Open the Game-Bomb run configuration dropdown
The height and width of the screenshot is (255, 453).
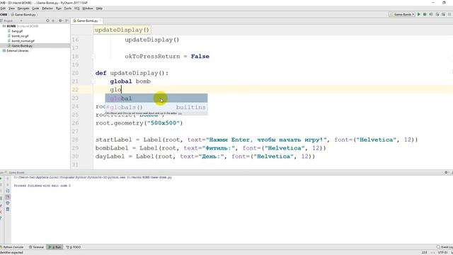402,14
